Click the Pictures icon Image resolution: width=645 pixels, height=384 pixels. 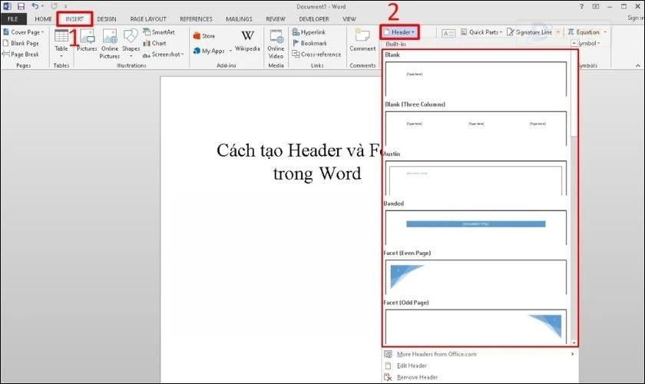coord(87,41)
